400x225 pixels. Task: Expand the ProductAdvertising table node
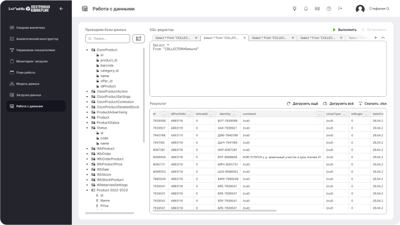87,112
